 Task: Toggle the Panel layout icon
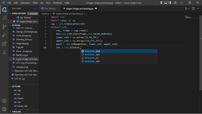tap(166, 3)
